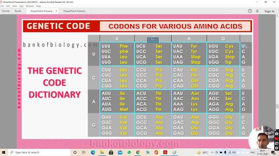Open the recorder settings gear
The width and height of the screenshot is (279, 156).
tap(276, 148)
